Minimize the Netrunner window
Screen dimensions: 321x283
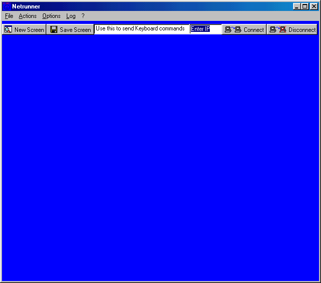pos(297,6)
